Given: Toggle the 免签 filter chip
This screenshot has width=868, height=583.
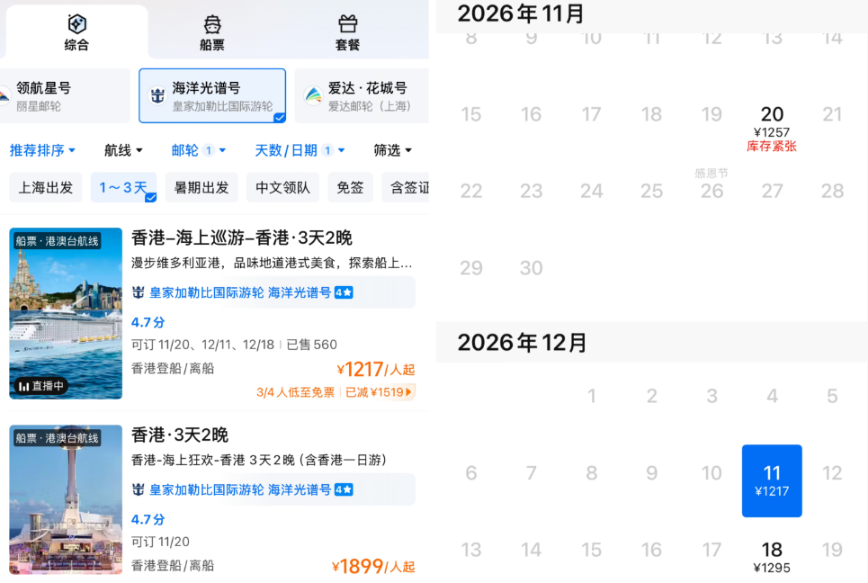Looking at the screenshot, I should (x=351, y=188).
